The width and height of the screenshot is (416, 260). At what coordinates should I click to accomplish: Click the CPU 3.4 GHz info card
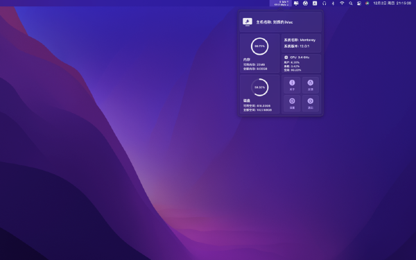301,63
